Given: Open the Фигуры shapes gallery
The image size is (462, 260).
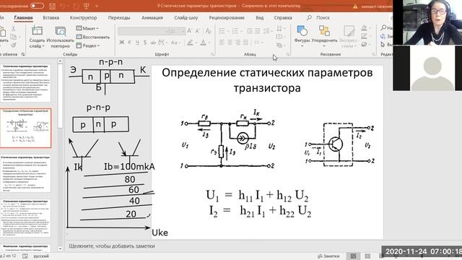Looking at the screenshot, I should pyautogui.click(x=302, y=36).
